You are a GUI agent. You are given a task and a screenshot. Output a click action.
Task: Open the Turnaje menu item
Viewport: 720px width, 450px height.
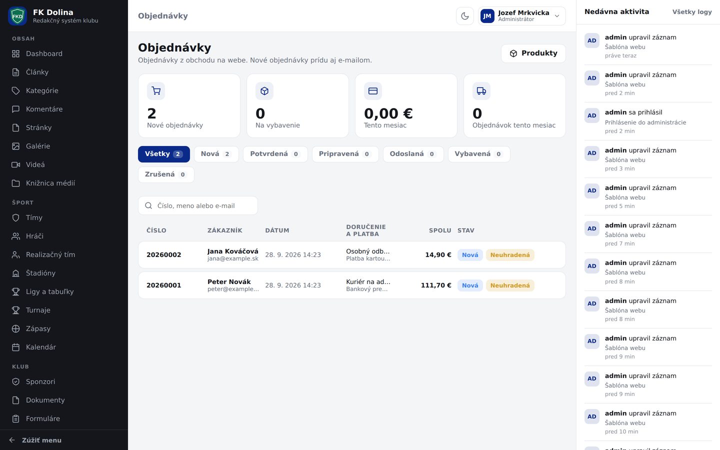tap(64, 310)
